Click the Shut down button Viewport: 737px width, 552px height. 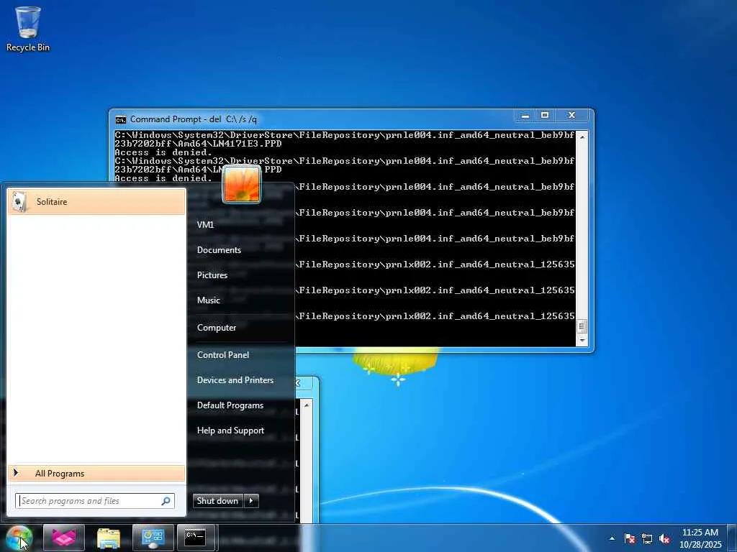(217, 501)
